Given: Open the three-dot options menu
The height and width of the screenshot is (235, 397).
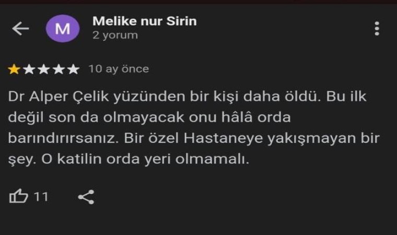Looking at the screenshot, I should pyautogui.click(x=377, y=28).
